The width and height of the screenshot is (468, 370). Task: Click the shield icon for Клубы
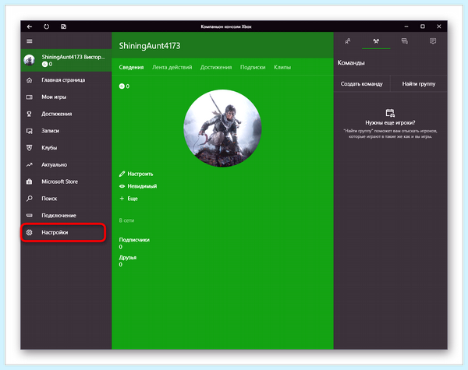coord(30,147)
